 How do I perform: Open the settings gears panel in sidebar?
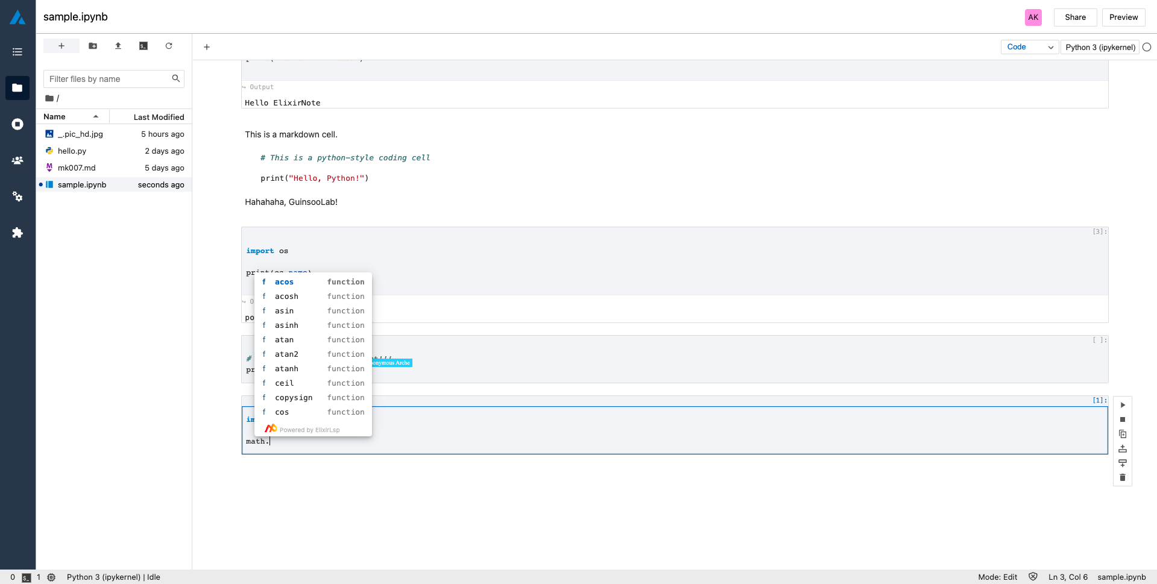pos(17,196)
